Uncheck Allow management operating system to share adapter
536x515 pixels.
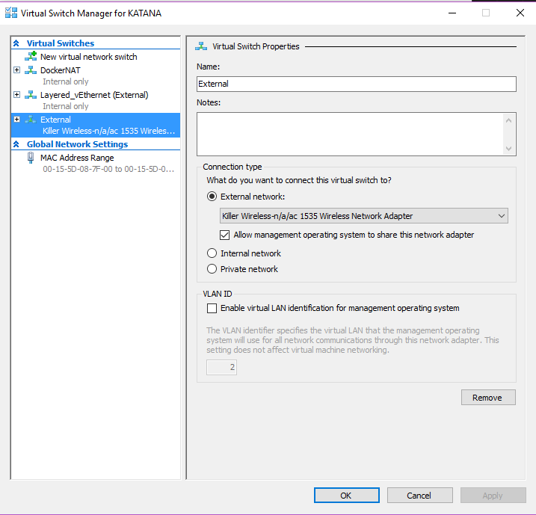tap(224, 235)
